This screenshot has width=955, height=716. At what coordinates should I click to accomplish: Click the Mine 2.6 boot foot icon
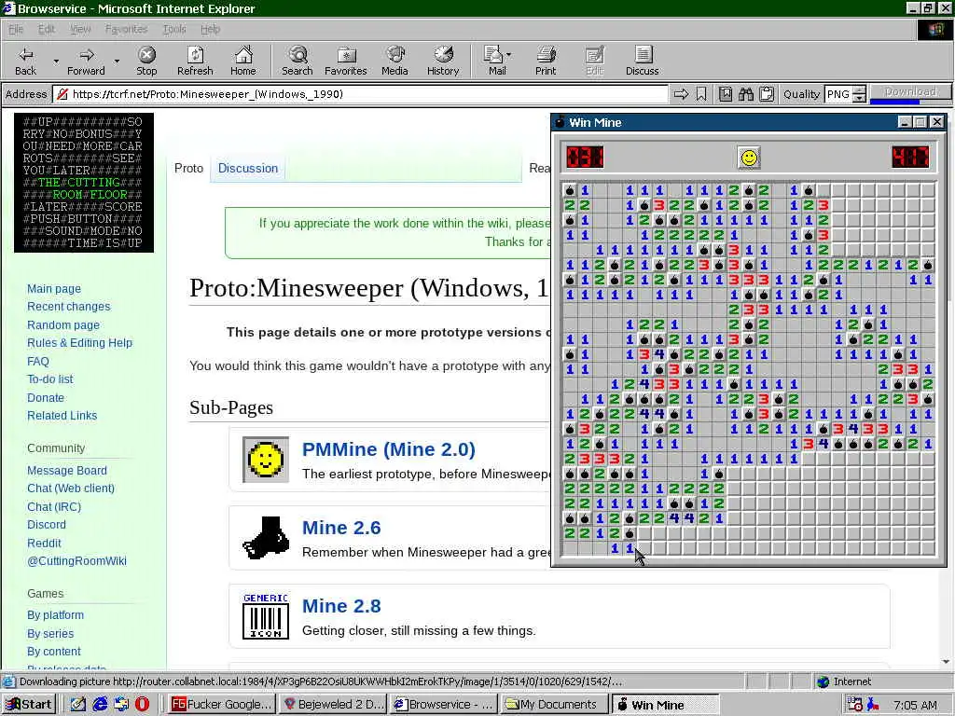coord(266,538)
